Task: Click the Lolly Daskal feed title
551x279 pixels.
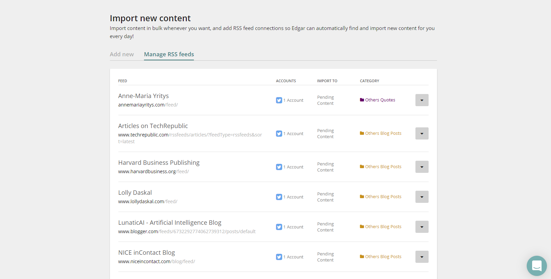Action: (135, 193)
